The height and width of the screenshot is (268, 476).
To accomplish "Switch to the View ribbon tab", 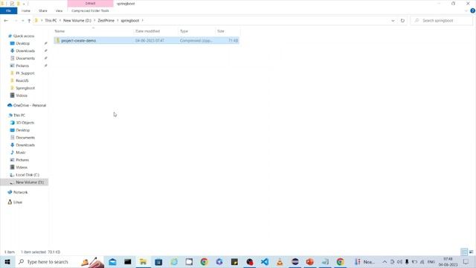I will pyautogui.click(x=59, y=10).
